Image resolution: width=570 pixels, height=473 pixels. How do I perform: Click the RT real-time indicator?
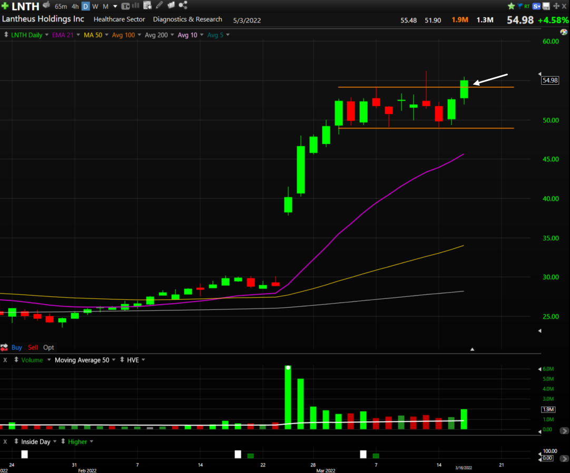coord(527,6)
